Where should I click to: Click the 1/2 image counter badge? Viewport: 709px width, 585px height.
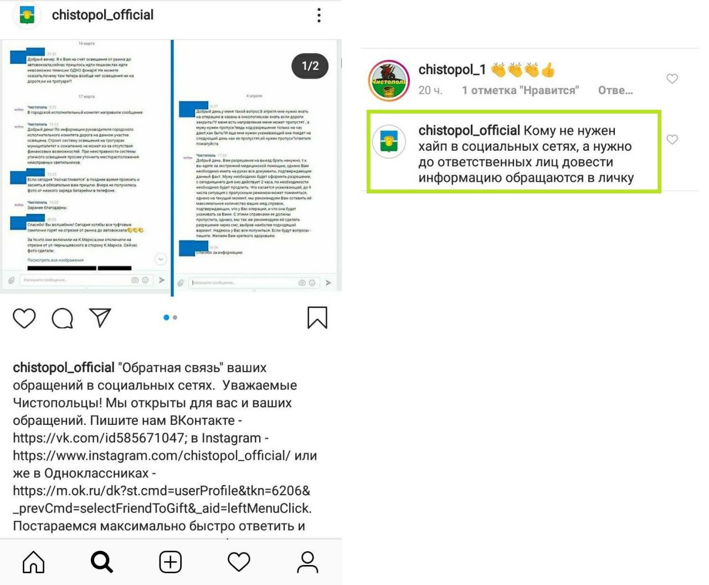[310, 66]
